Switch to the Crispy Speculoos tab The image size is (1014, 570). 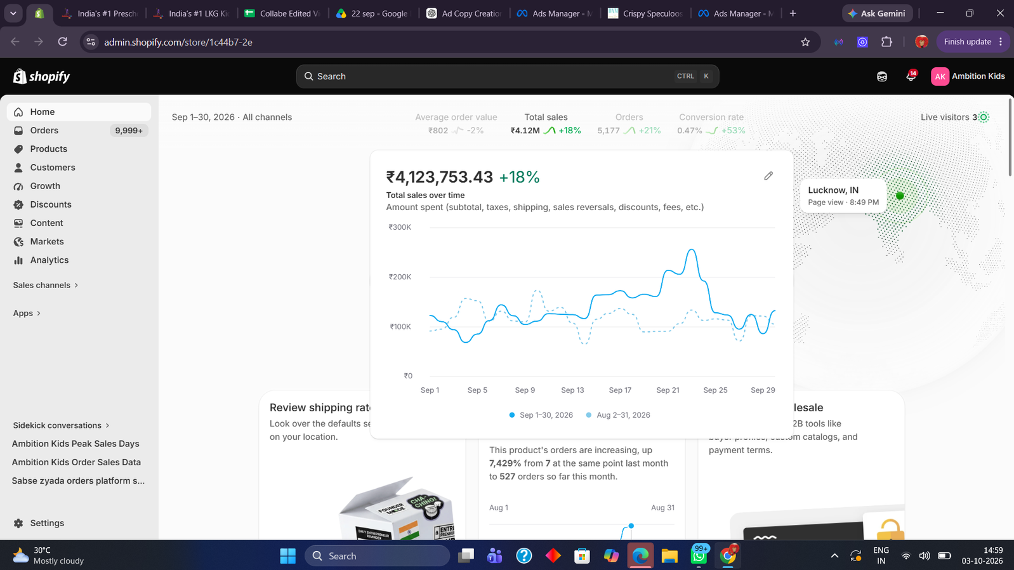[x=646, y=13]
